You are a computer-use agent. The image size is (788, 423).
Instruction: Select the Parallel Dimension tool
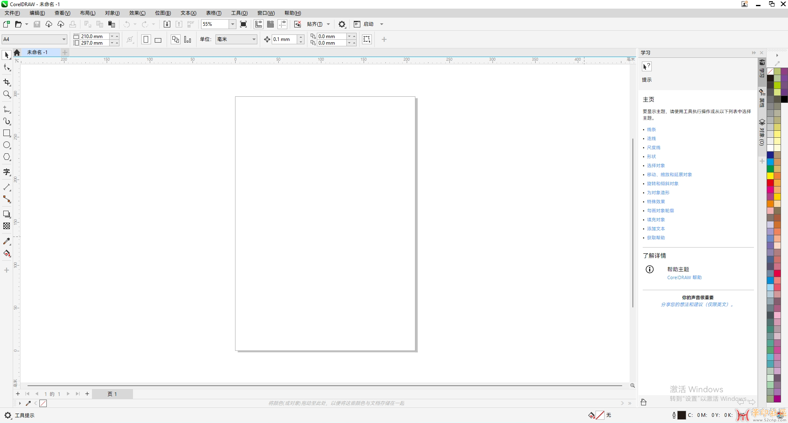click(x=7, y=187)
